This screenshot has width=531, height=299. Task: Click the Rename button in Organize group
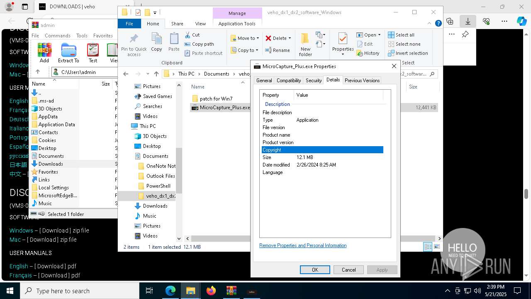[278, 50]
